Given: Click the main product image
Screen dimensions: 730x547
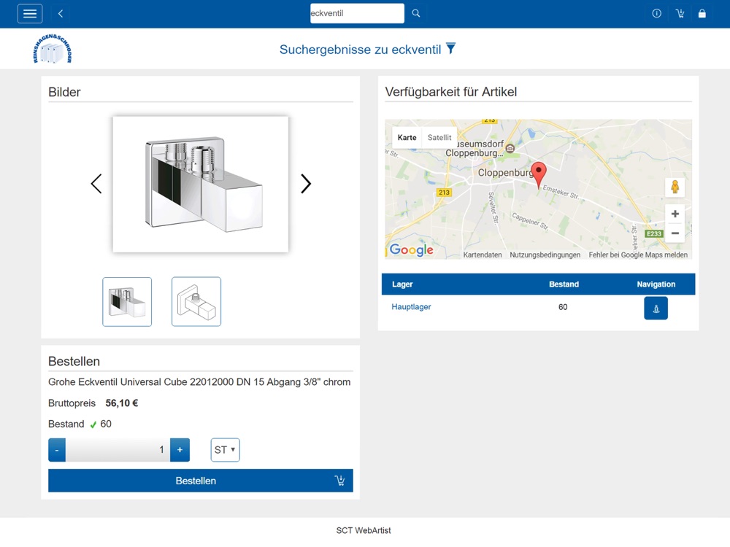Looking at the screenshot, I should (x=201, y=185).
